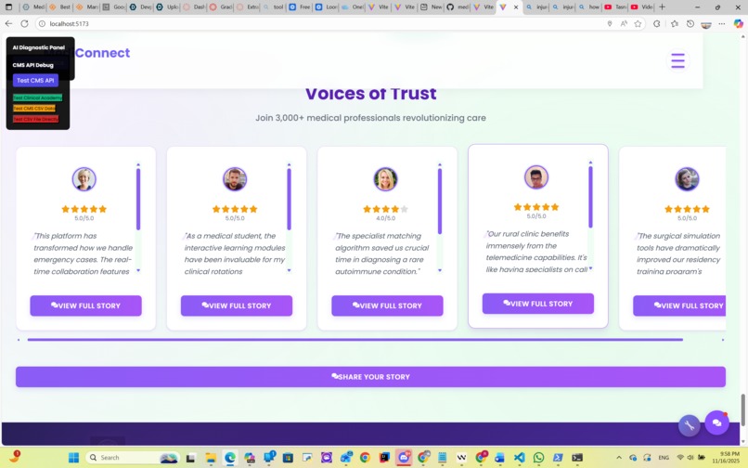The height and width of the screenshot is (468, 748).
Task: Click avatar of rural clinic reviewer
Action: tap(536, 177)
